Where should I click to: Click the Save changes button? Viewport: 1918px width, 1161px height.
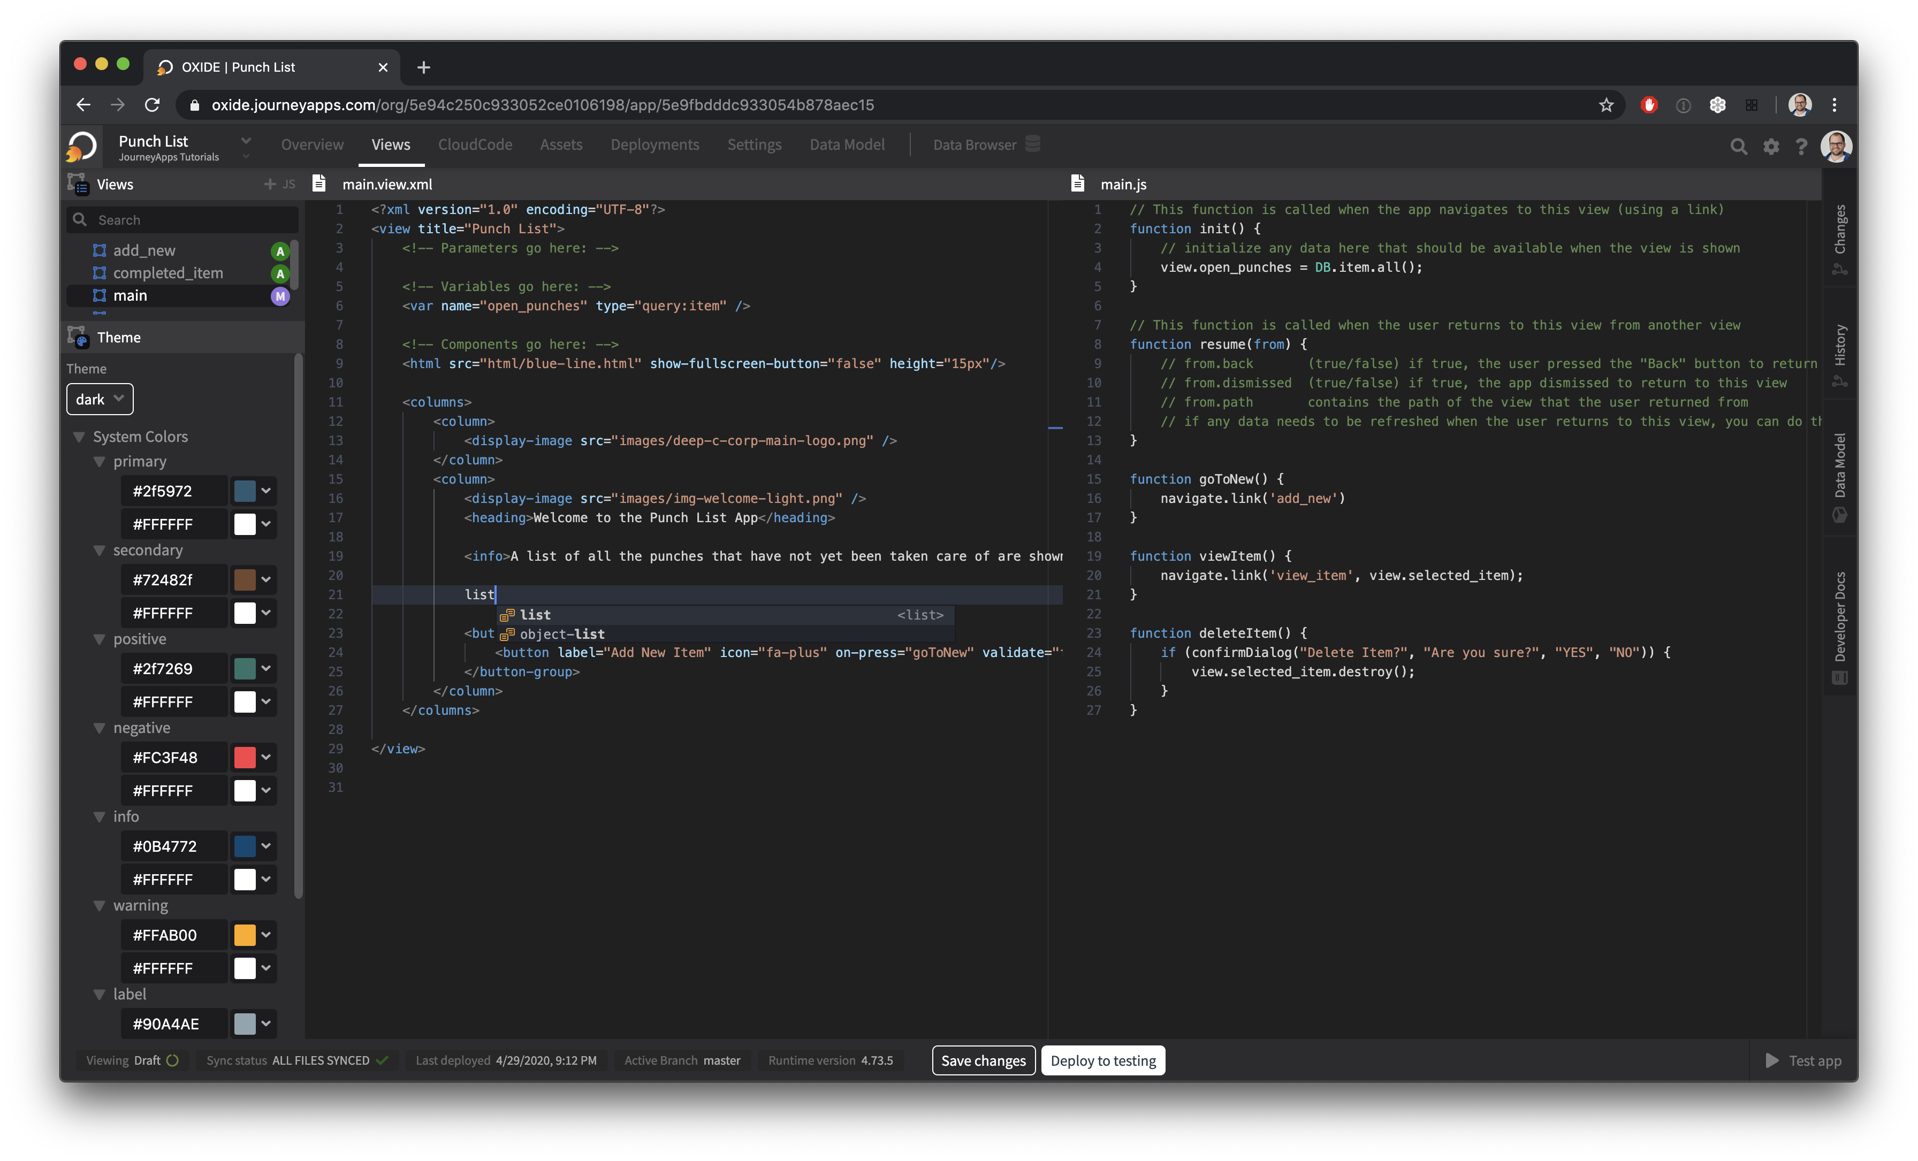coord(983,1060)
